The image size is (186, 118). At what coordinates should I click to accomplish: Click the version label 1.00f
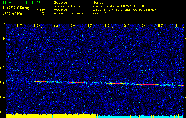coord(41,2)
